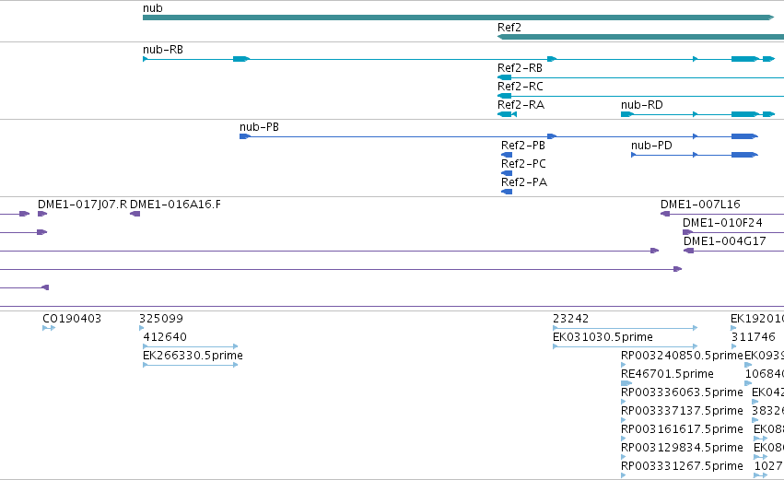784x480 pixels.
Task: Select the nub-RD transcript label
Action: pyautogui.click(x=641, y=105)
